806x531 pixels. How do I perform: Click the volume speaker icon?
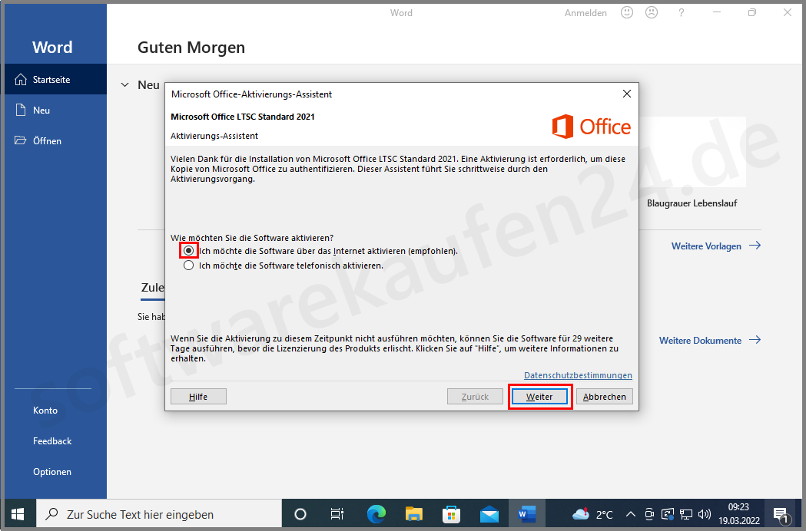[705, 514]
